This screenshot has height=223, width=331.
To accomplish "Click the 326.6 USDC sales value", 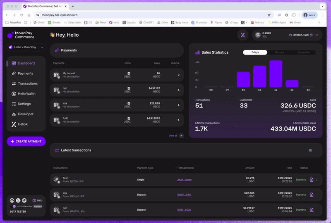I will pyautogui.click(x=298, y=106).
